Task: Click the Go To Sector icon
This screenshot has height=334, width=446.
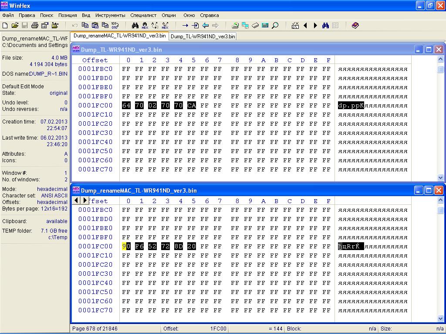Action: click(195, 26)
